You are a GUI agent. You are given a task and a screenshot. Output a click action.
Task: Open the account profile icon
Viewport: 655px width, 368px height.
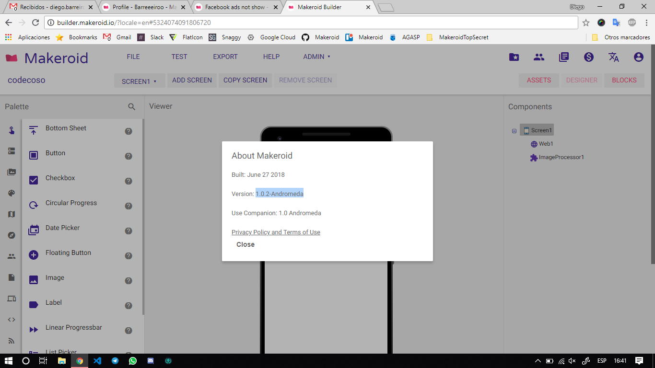click(x=639, y=57)
